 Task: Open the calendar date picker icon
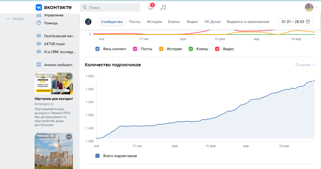(308, 22)
